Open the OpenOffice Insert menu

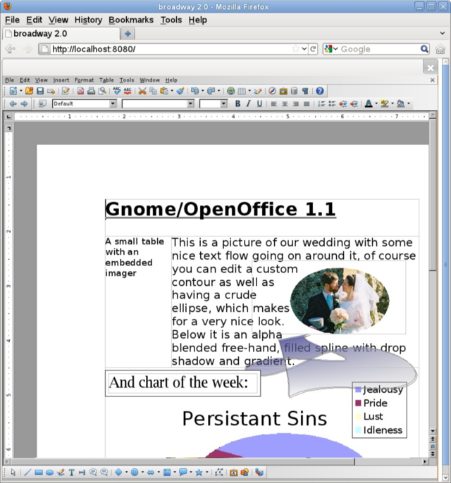pos(61,80)
